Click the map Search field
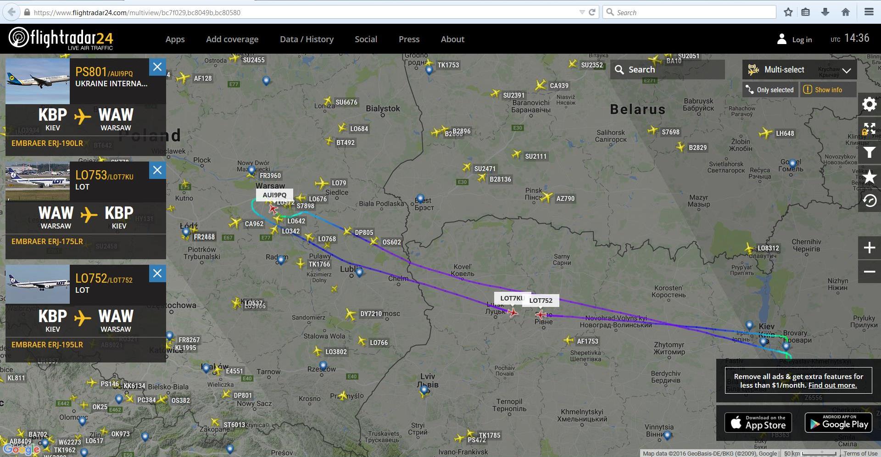The image size is (881, 457). [x=667, y=70]
